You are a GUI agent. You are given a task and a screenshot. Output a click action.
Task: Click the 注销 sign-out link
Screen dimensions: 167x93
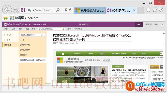(156, 24)
